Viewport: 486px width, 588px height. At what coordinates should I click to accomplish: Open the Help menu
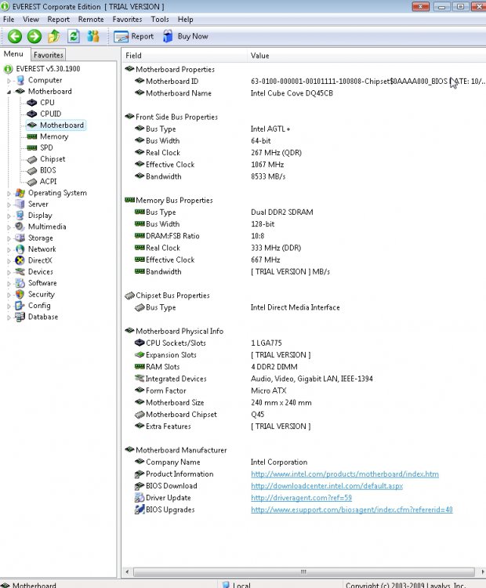pyautogui.click(x=185, y=19)
